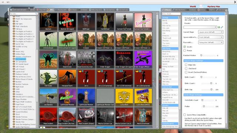
Task: Open the Presets dropdown
Action: [x=200, y=27]
